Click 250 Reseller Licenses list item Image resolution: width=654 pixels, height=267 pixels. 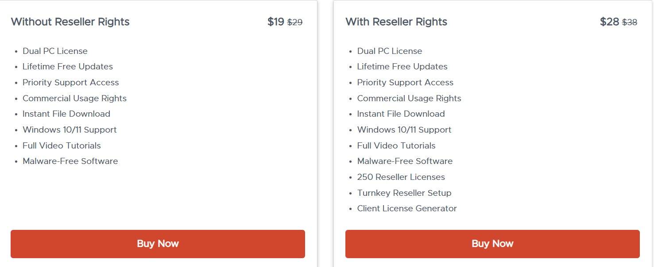pyautogui.click(x=401, y=177)
